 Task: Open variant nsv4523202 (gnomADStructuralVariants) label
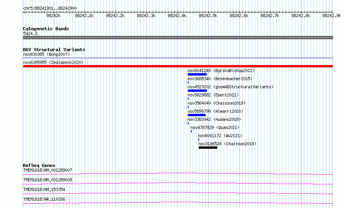tap(230, 87)
